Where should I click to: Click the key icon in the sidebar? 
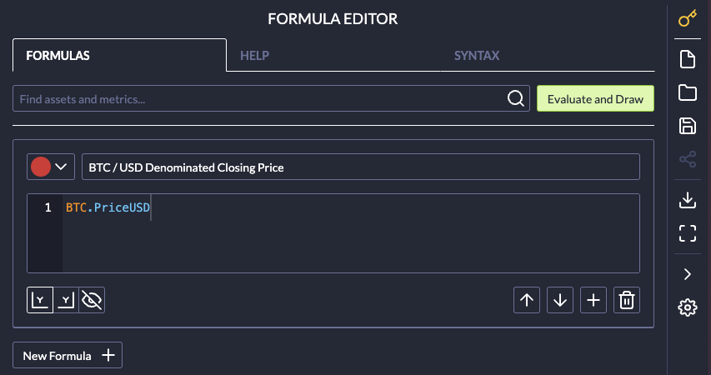click(688, 18)
